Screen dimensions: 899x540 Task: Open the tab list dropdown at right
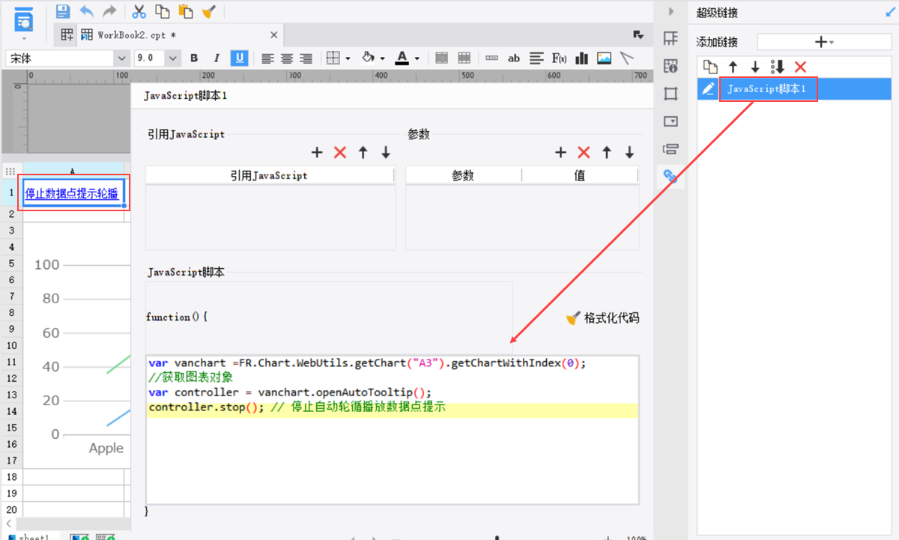(638, 34)
